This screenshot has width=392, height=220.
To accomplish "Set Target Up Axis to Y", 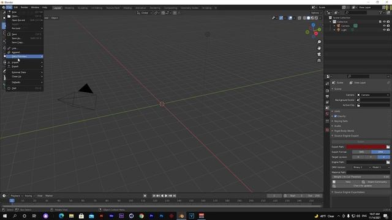I will coord(371,157).
